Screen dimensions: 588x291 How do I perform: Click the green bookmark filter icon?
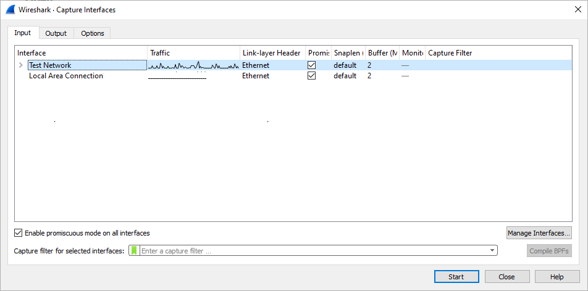coord(134,250)
